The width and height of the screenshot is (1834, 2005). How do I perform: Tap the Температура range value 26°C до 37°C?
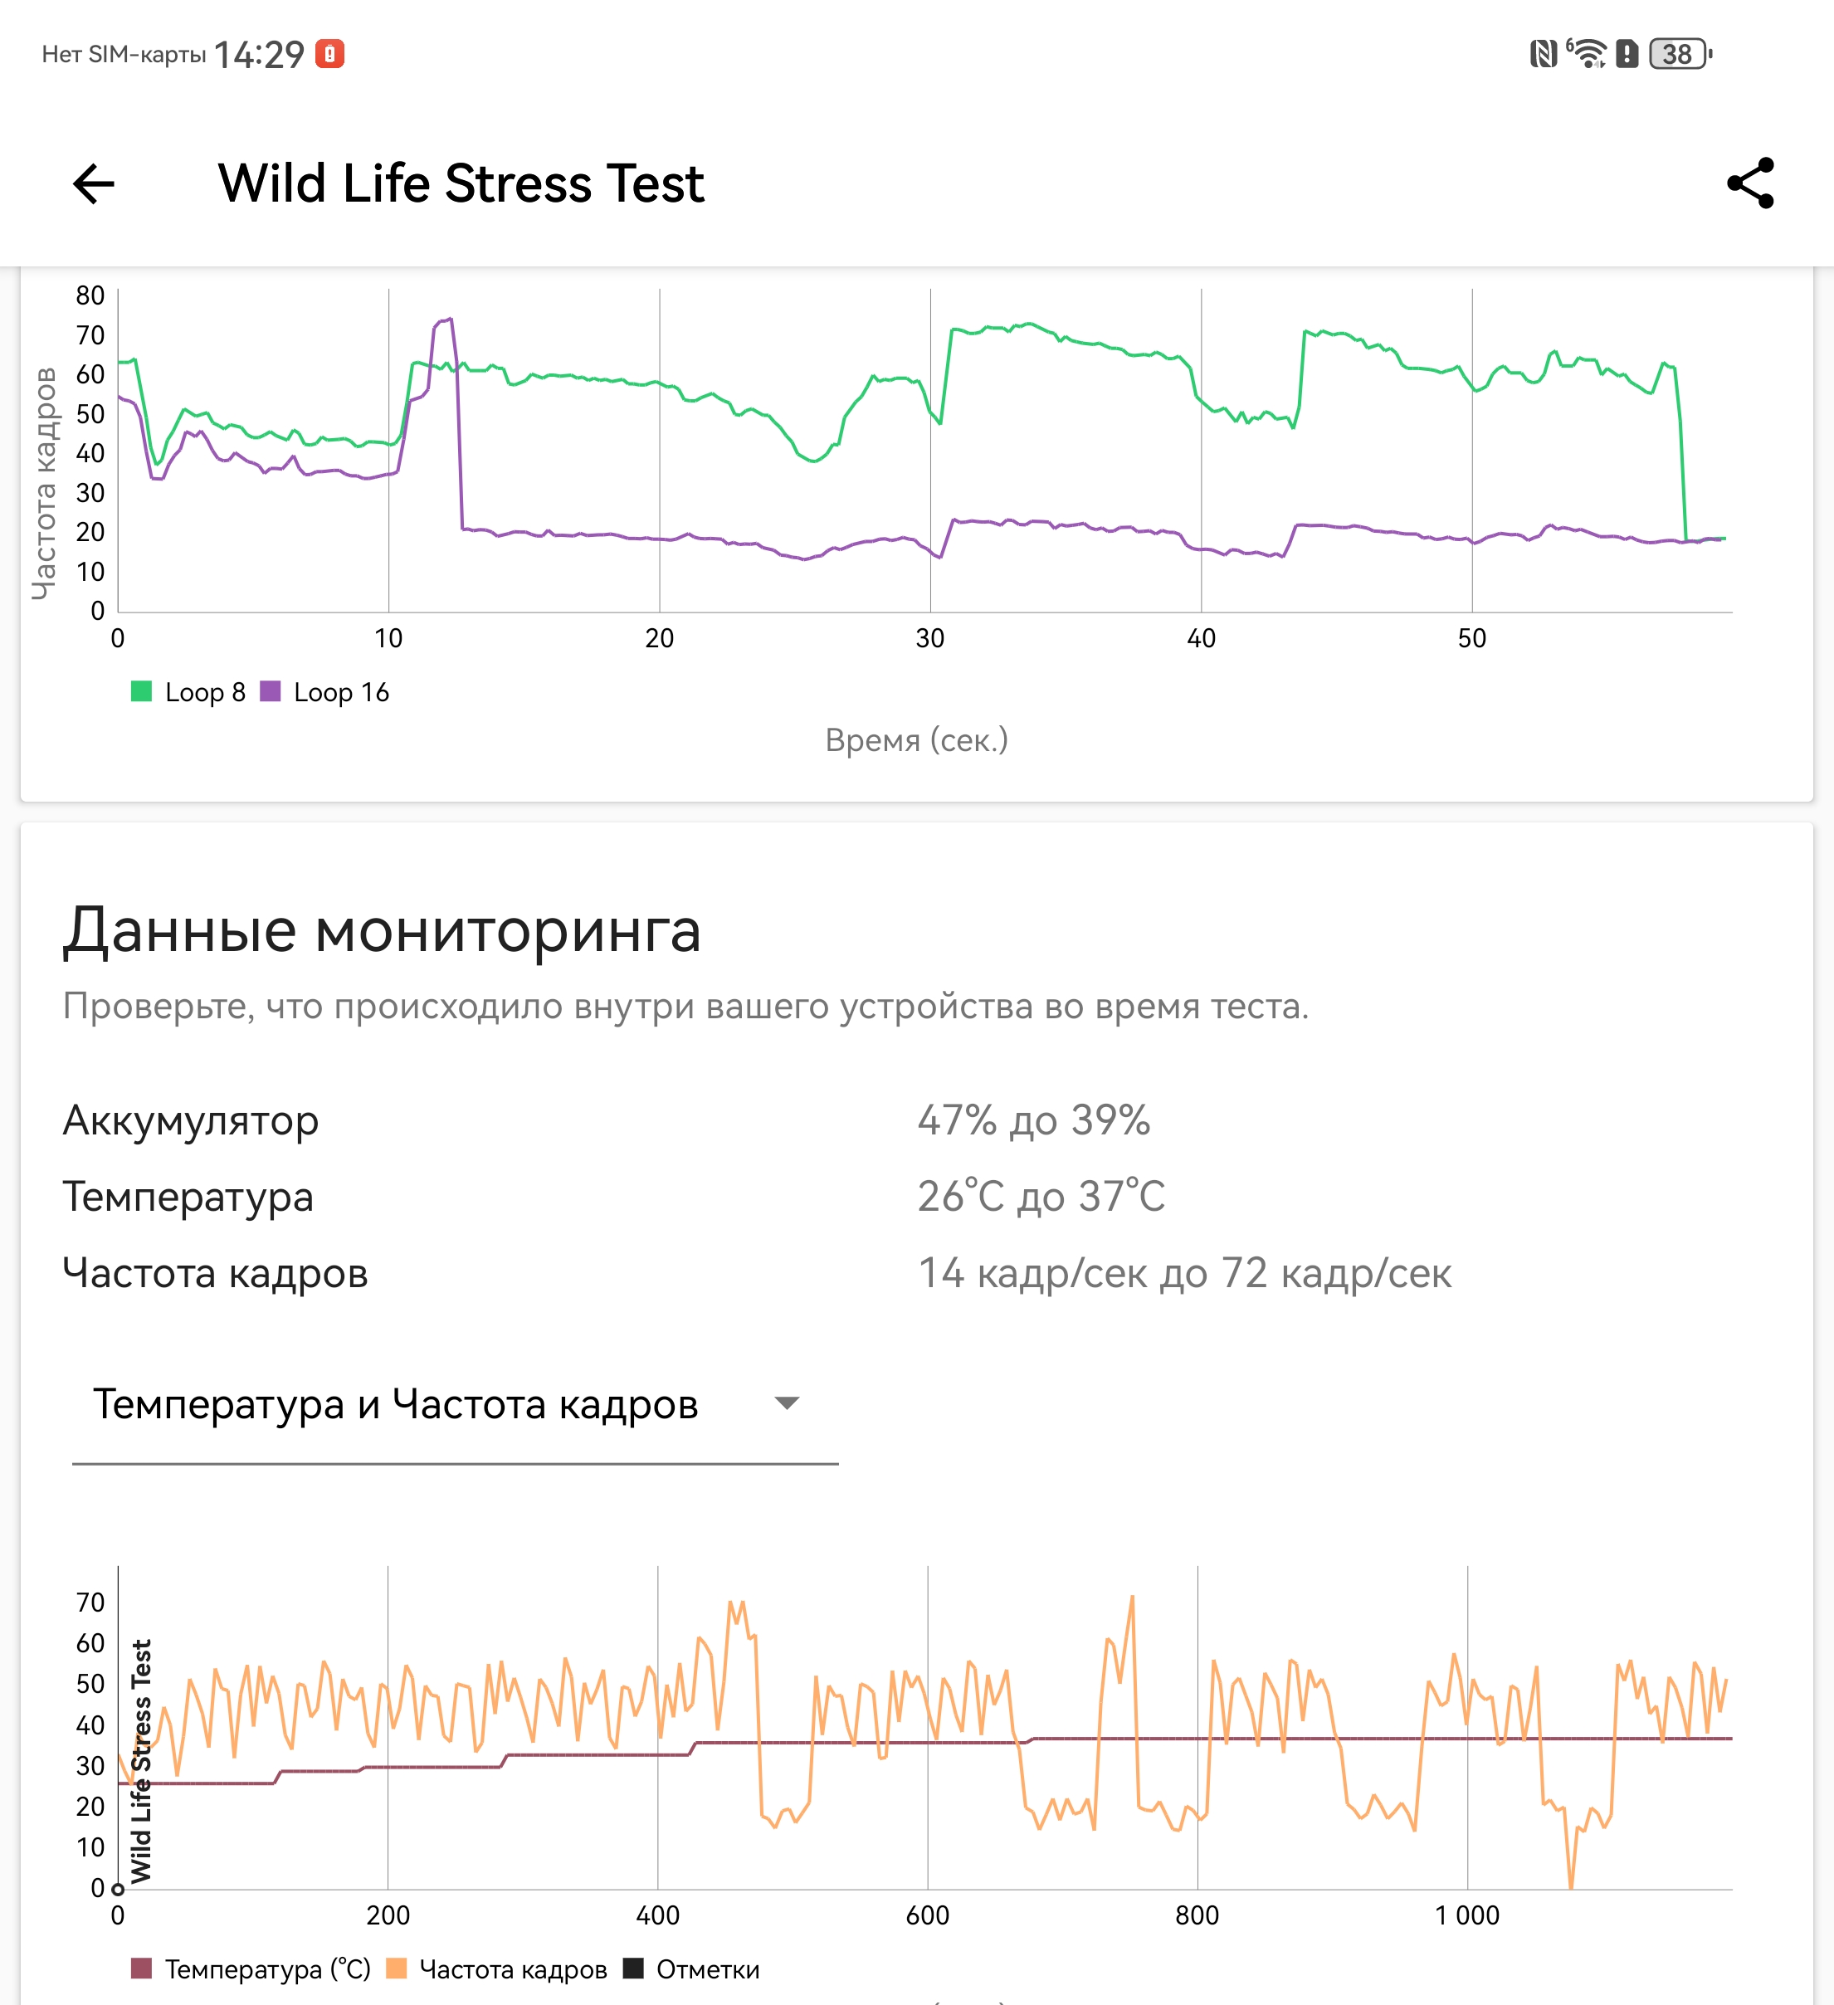coord(1041,1197)
